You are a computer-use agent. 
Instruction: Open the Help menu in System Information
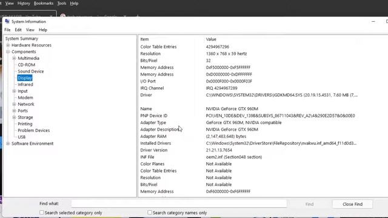coord(43,30)
